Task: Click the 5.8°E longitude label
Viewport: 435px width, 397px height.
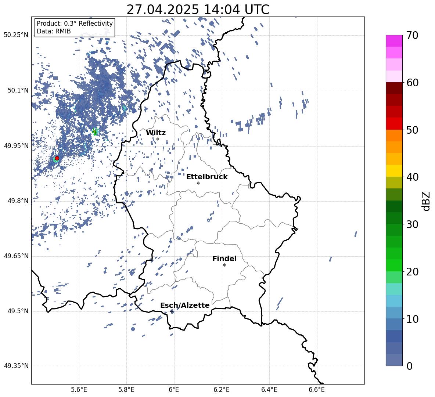Action: [126, 390]
